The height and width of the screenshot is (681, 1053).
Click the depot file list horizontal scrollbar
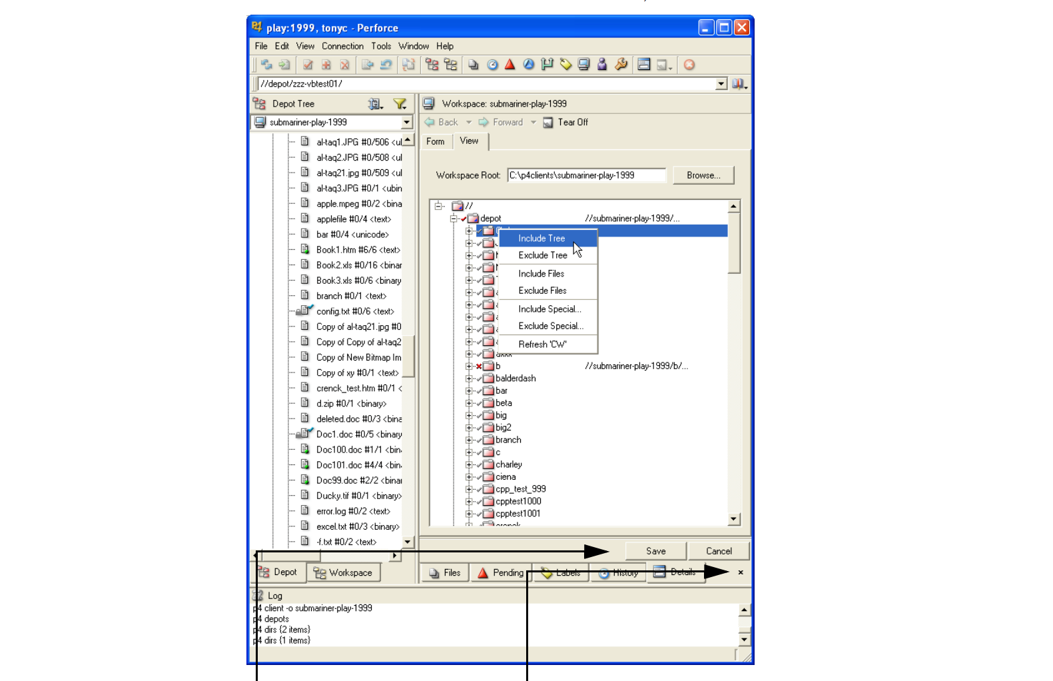click(x=326, y=556)
